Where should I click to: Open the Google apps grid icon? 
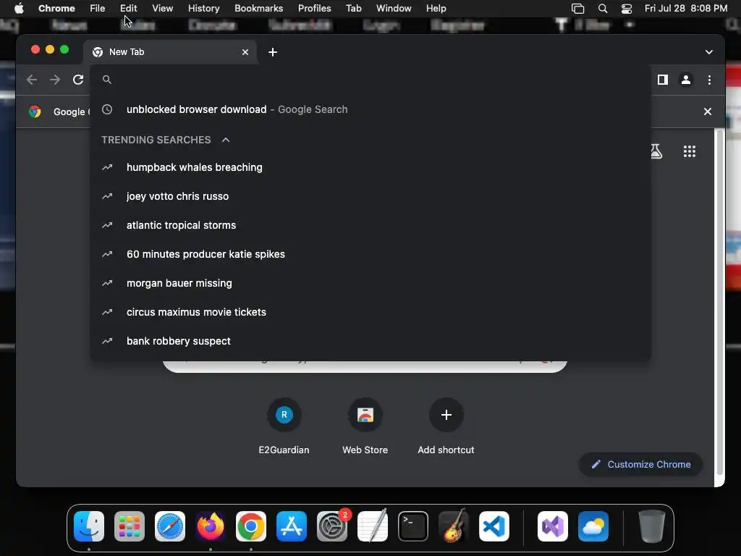(690, 151)
